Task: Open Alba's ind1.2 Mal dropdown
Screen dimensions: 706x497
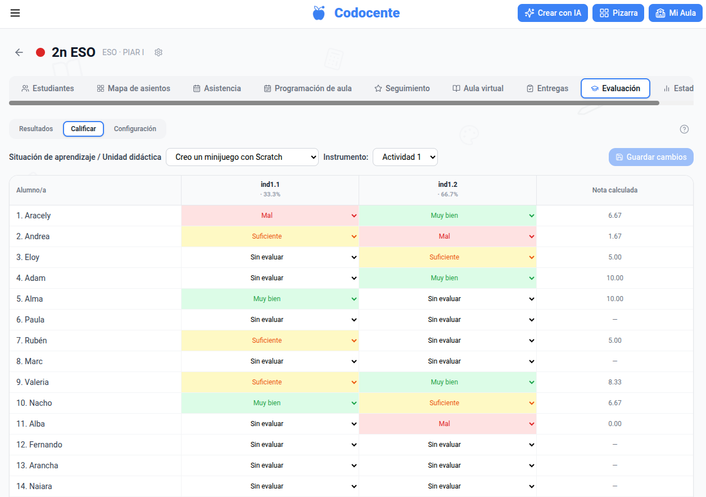Action: pos(447,424)
